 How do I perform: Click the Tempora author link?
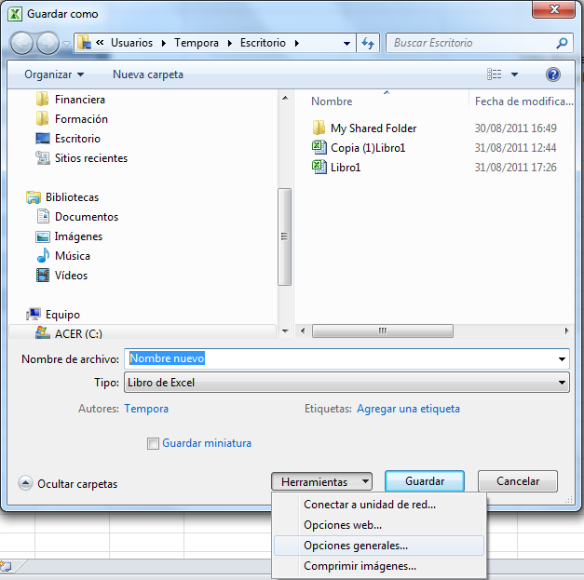click(x=146, y=409)
